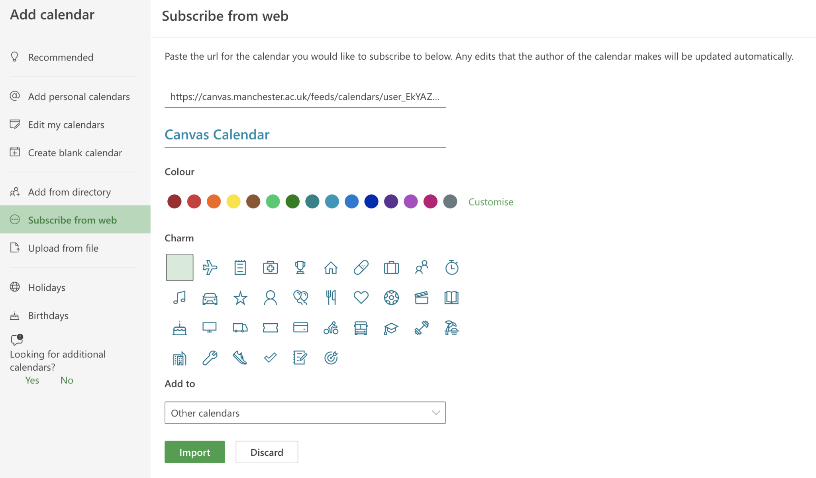Pick the palm tree vacation charm

[x=452, y=328]
